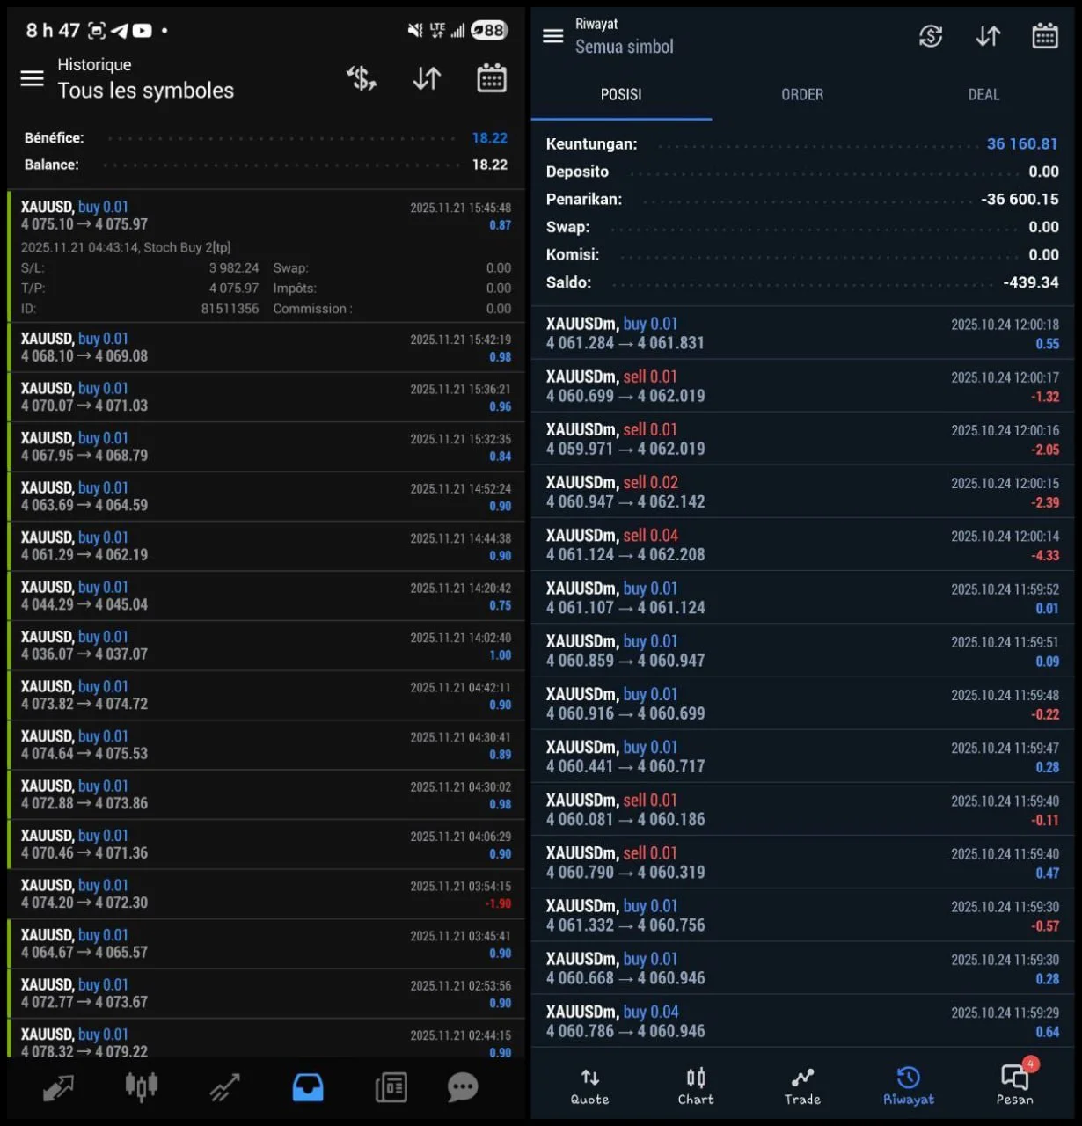The height and width of the screenshot is (1126, 1082).
Task: Tap the sort arrows icon in Riwayat
Action: click(988, 36)
